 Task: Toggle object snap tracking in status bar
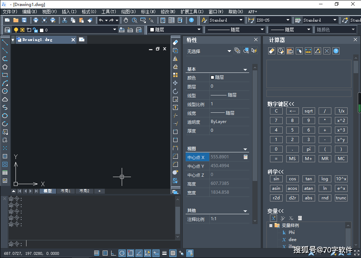click(x=139, y=253)
